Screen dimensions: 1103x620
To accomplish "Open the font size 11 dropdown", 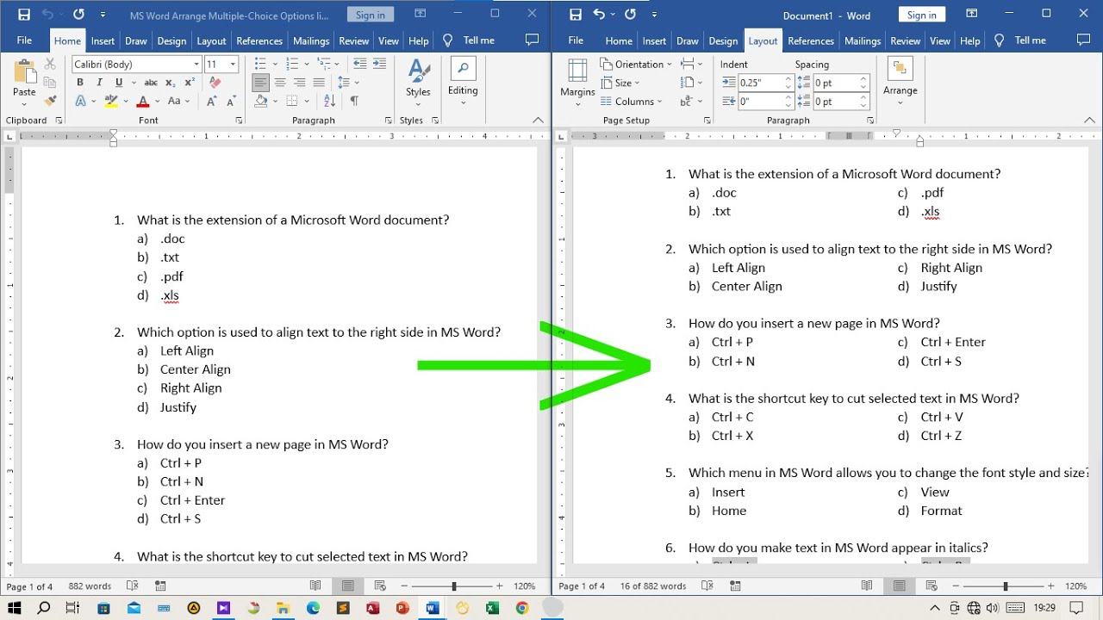I will tap(234, 65).
